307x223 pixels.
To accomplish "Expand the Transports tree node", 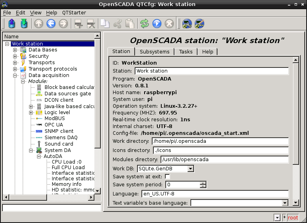I will coord(15,63).
